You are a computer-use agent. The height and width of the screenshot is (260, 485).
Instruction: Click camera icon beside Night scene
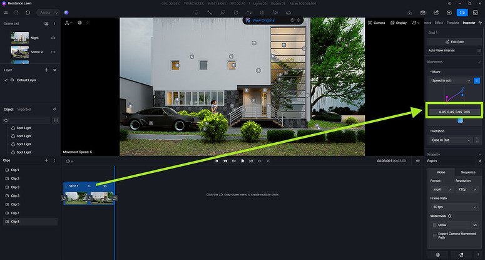[x=53, y=38]
